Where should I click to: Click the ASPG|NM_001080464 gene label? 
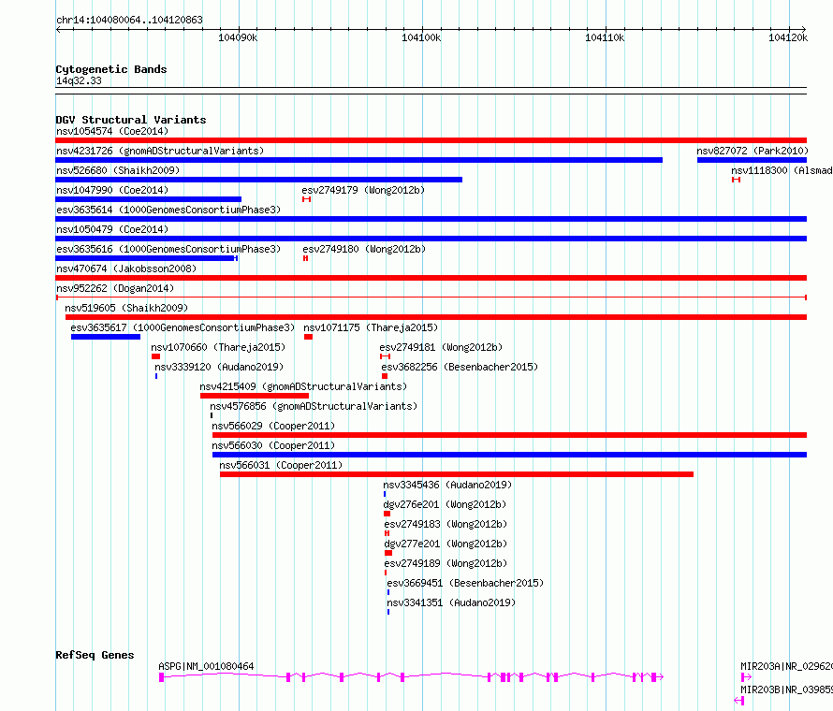[x=206, y=666]
